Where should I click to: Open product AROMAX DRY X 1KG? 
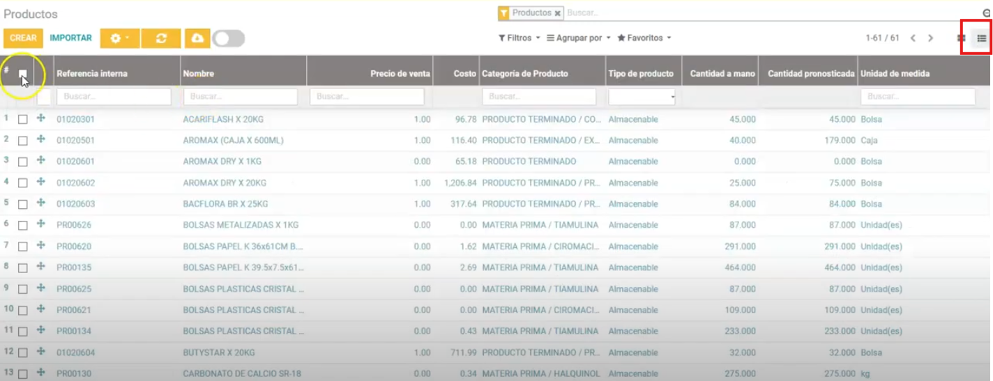222,162
